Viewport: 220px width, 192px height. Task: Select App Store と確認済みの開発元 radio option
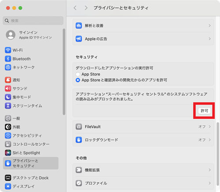[x=78, y=80]
